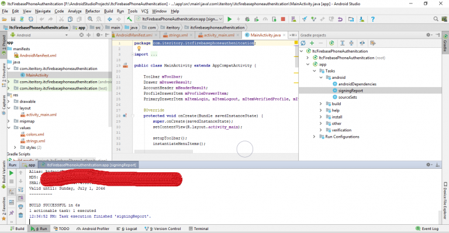The width and height of the screenshot is (449, 233).
Task: Select colors.xml in project tree
Action: click(x=35, y=134)
